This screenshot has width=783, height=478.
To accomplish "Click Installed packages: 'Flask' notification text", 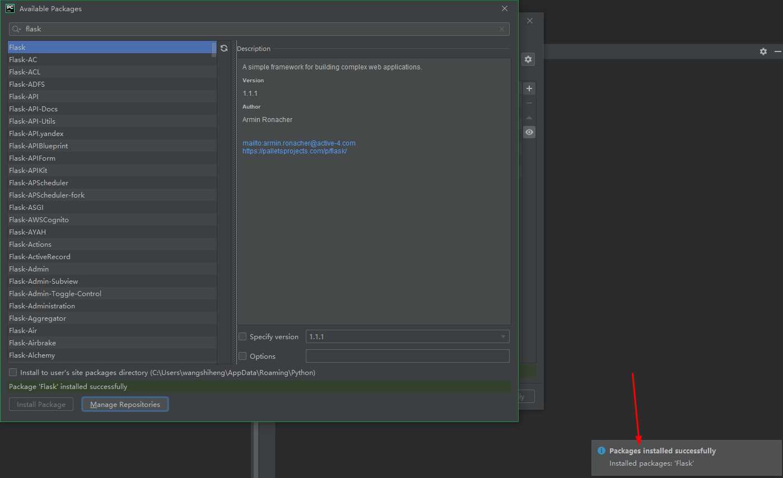I will pos(652,463).
